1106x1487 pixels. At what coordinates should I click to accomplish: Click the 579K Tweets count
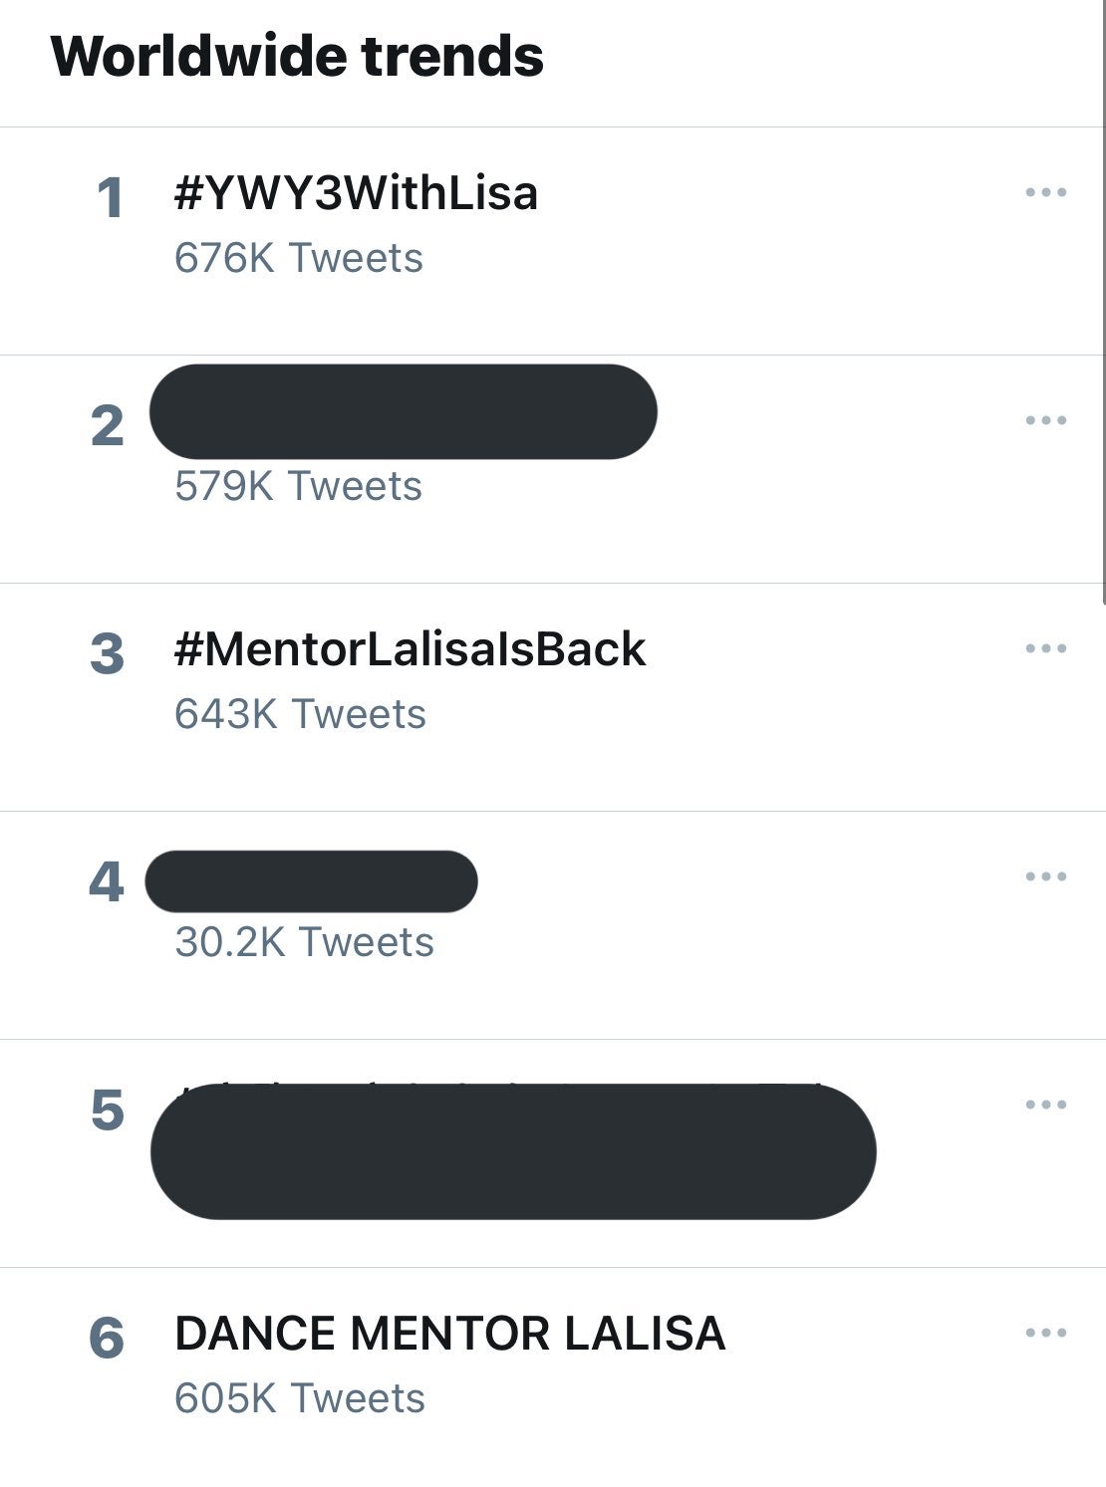[298, 486]
